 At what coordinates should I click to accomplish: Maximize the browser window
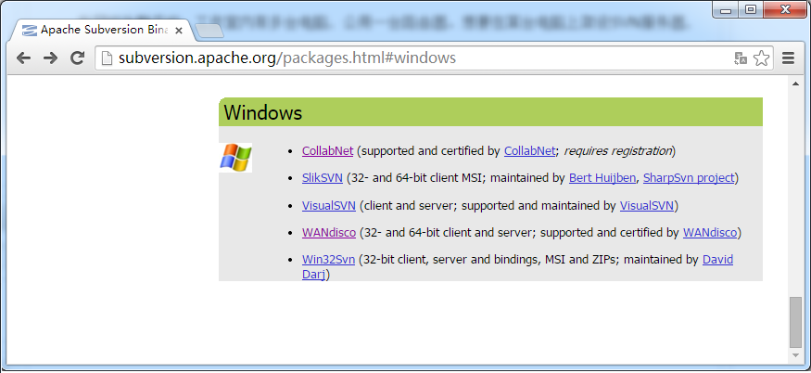(751, 9)
